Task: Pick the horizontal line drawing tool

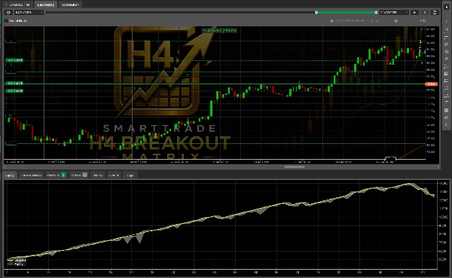Action: point(447,37)
